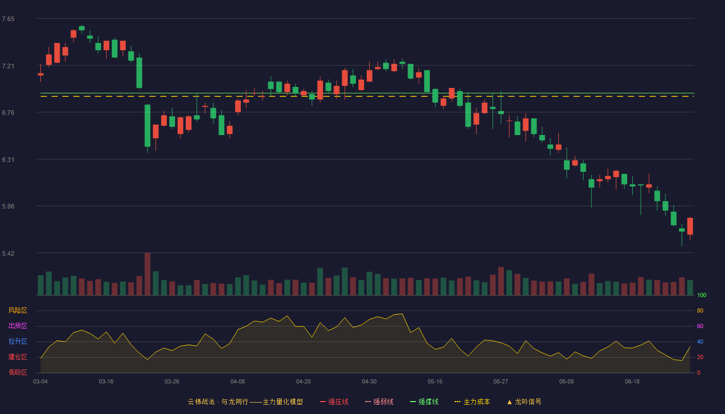This screenshot has height=414, width=725.
Task: Click the 6.76 price axis label
Action: click(8, 113)
